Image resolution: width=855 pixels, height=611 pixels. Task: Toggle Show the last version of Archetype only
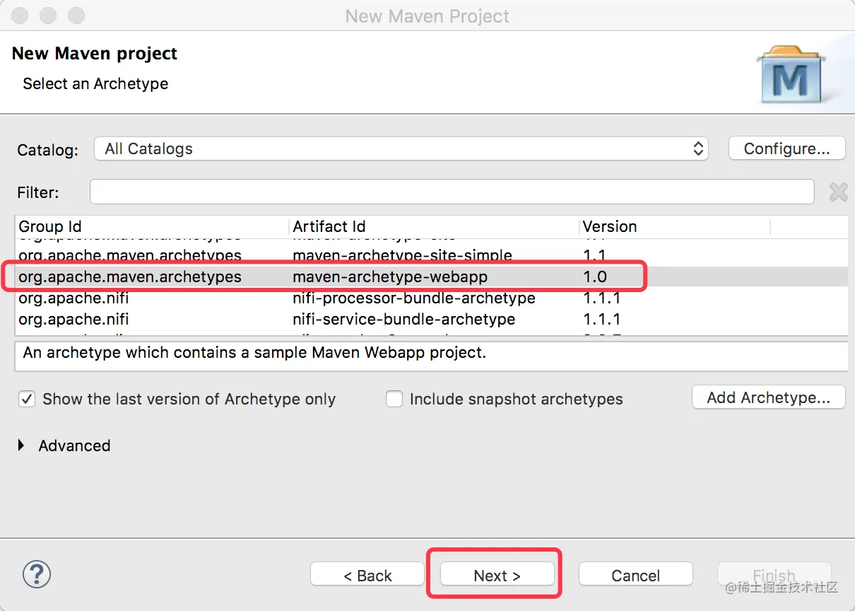point(27,399)
